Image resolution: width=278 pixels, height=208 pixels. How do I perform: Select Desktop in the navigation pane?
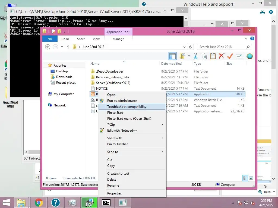[x=62, y=71]
